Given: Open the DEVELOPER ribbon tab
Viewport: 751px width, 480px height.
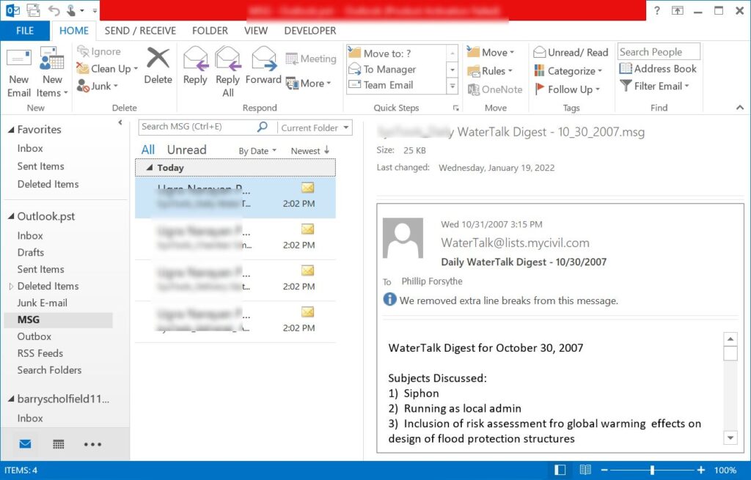Looking at the screenshot, I should tap(309, 31).
